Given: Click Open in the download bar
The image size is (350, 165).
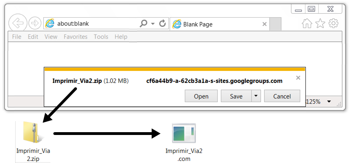Looking at the screenshot, I should click(201, 96).
